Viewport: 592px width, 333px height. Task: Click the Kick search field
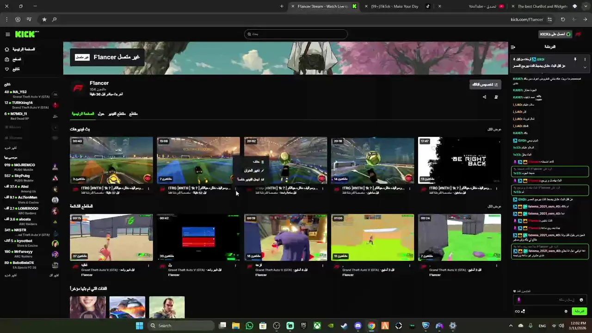pos(296,34)
